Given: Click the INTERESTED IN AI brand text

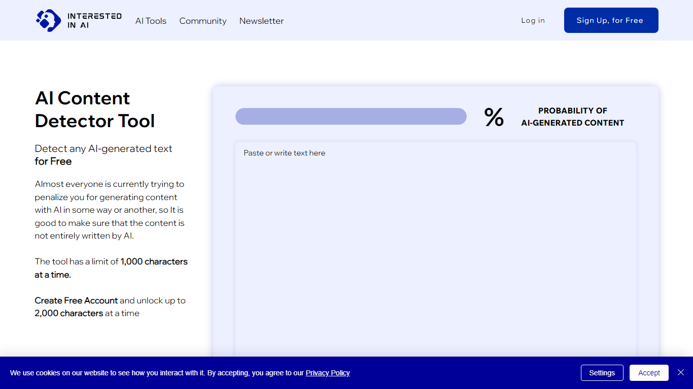Looking at the screenshot, I should tap(94, 20).
